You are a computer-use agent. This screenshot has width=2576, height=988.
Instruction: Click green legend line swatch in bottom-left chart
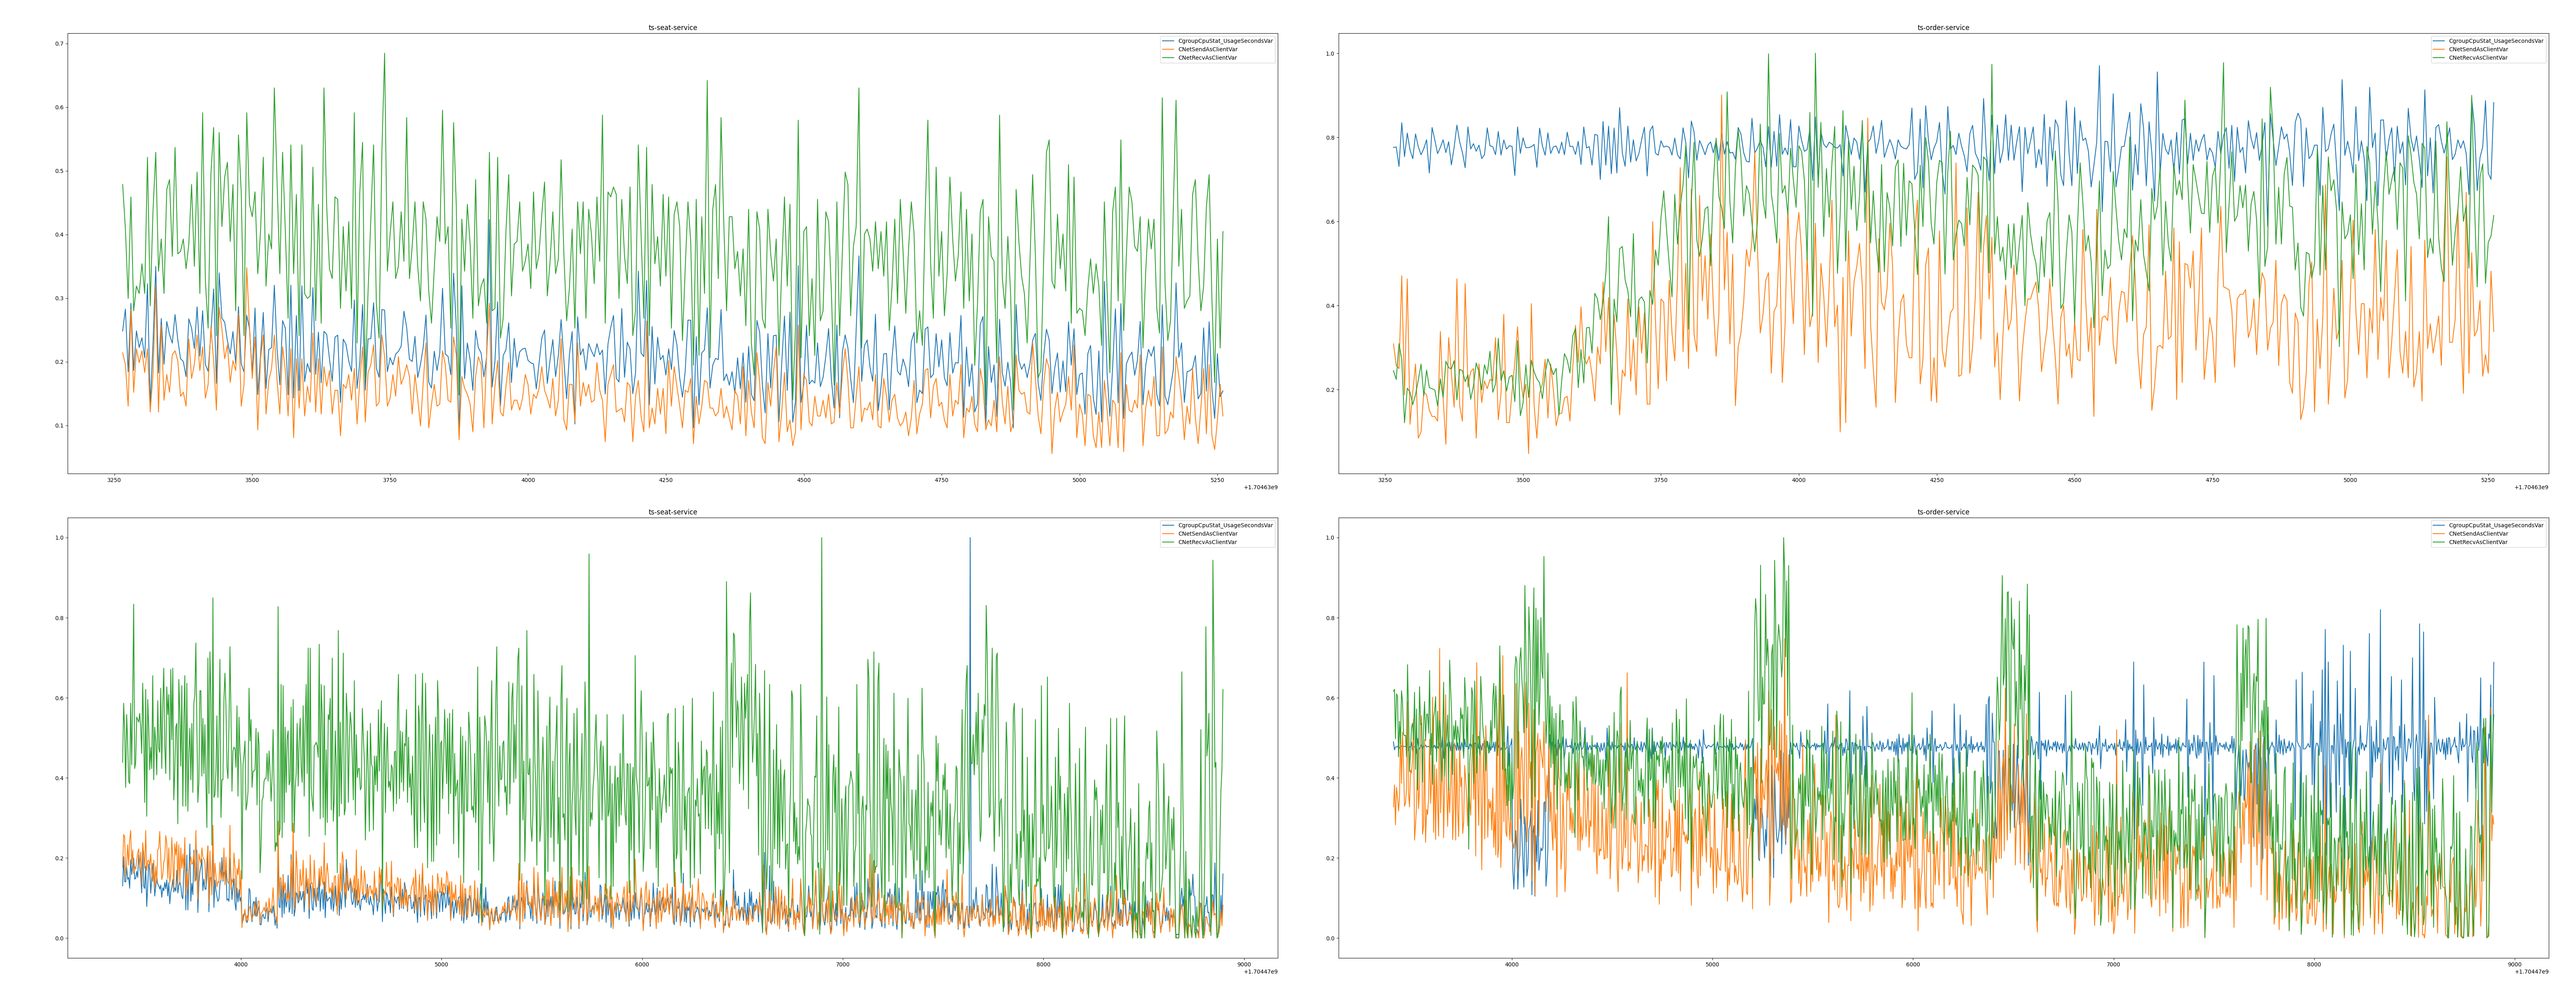point(1168,542)
